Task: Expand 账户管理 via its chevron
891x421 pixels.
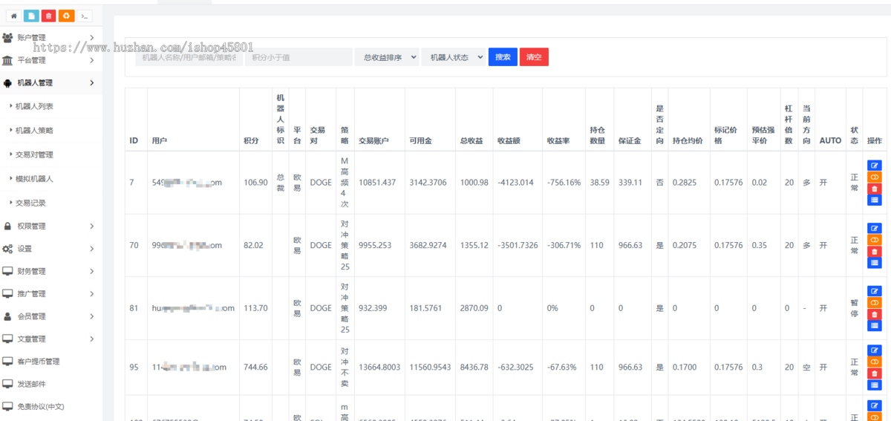Action: pyautogui.click(x=91, y=38)
